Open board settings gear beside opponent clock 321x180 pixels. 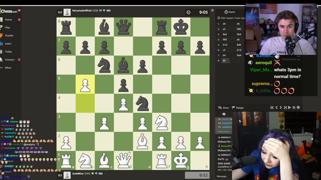pos(212,10)
